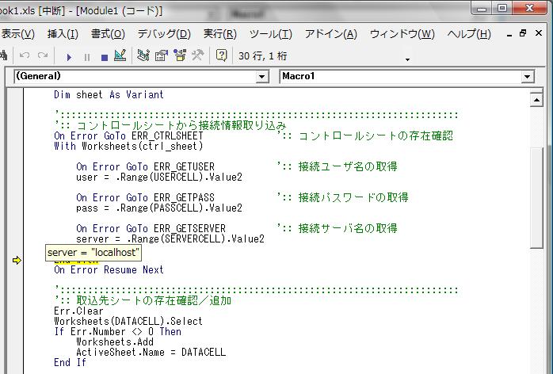The image size is (553, 374).
Task: Click the Run macro play button
Action: pos(69,56)
